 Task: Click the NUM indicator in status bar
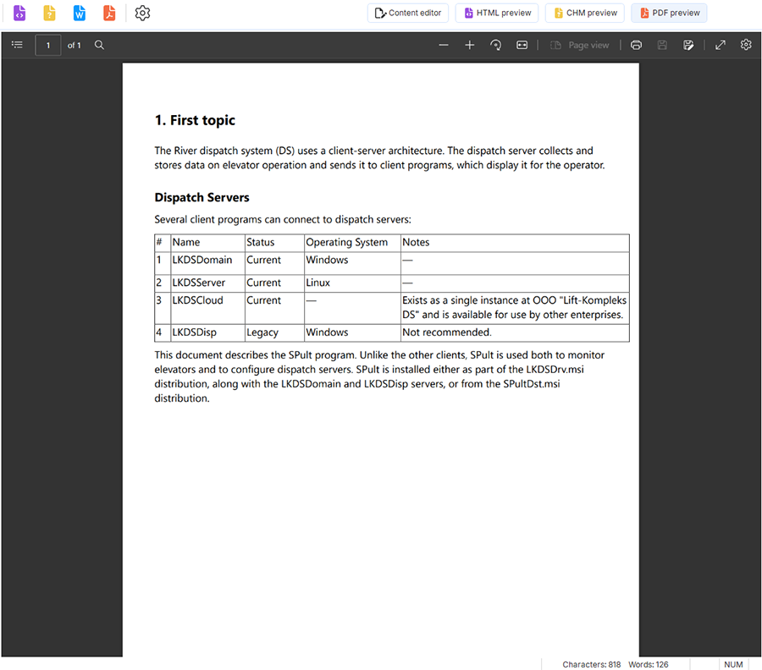pyautogui.click(x=733, y=664)
